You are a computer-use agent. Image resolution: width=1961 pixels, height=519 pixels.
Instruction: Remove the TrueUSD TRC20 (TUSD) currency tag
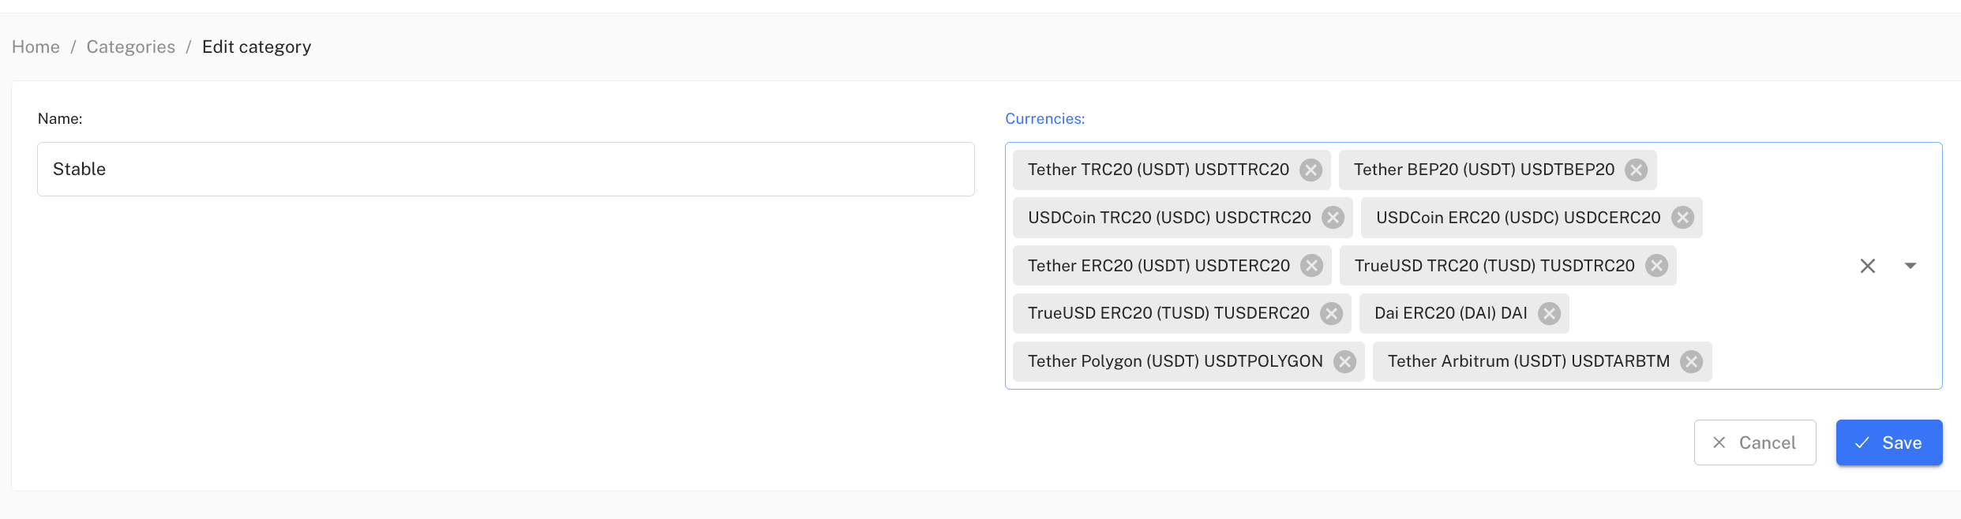(1657, 266)
